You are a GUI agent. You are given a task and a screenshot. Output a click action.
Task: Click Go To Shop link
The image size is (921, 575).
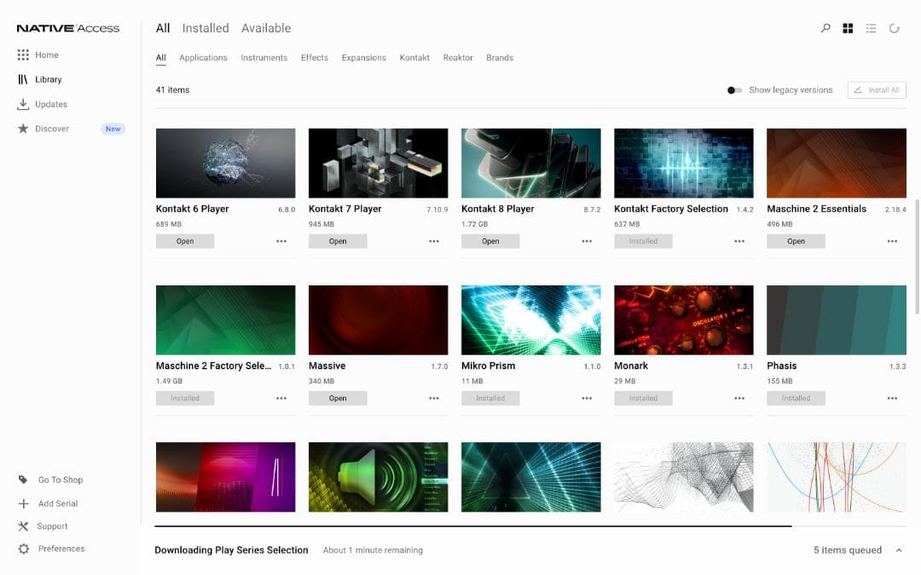tap(60, 480)
